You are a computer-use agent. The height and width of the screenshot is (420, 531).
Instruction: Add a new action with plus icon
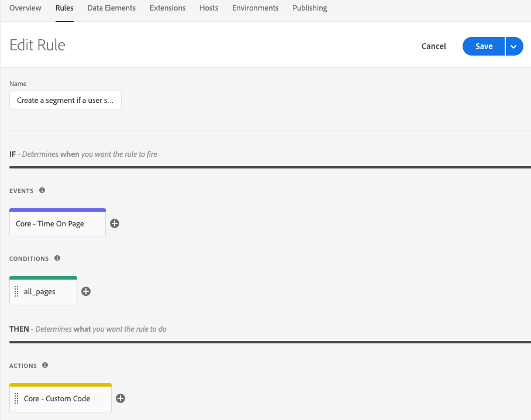(x=120, y=398)
